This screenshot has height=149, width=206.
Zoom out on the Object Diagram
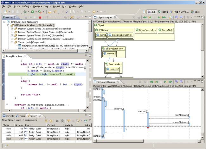[181, 17]
